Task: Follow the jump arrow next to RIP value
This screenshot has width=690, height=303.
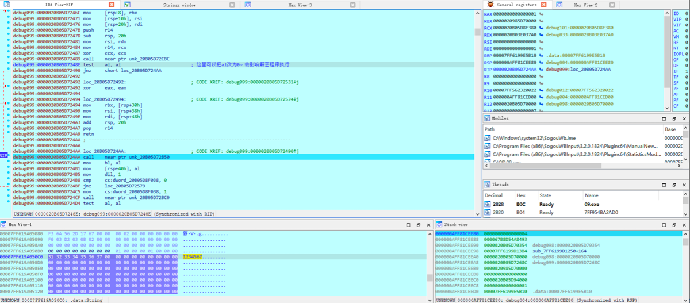Action: coord(541,69)
